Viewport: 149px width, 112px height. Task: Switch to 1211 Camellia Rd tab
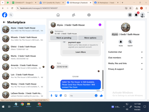tap(52, 3)
